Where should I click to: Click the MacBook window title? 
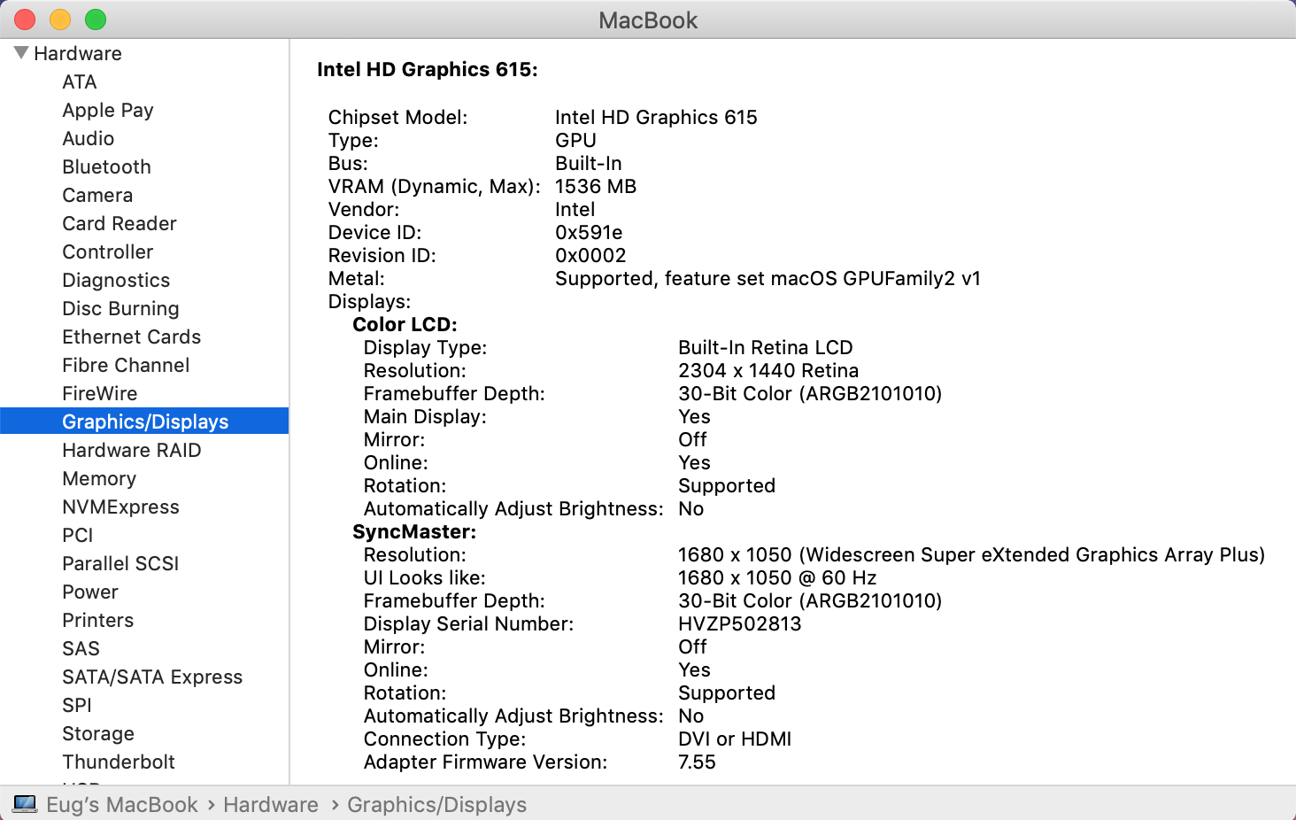[x=648, y=20]
